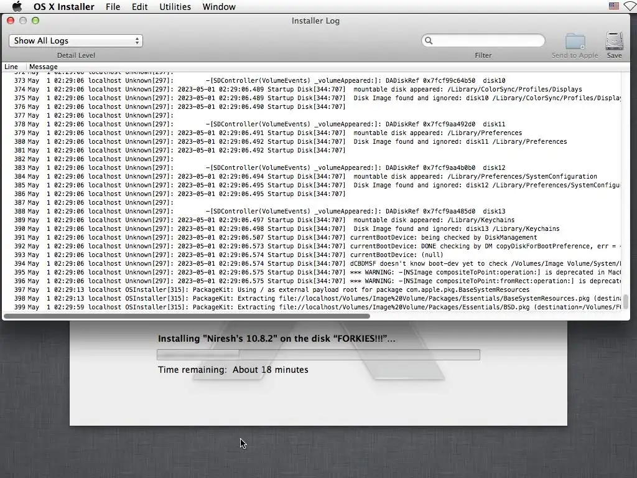Select log line 396 compositeToPoint:fromRect:operation: warning
Image resolution: width=637 pixels, height=478 pixels.
312,281
